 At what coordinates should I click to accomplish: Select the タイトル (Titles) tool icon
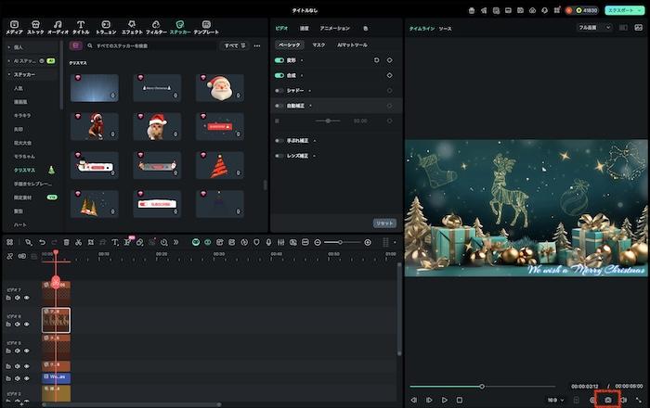81,26
